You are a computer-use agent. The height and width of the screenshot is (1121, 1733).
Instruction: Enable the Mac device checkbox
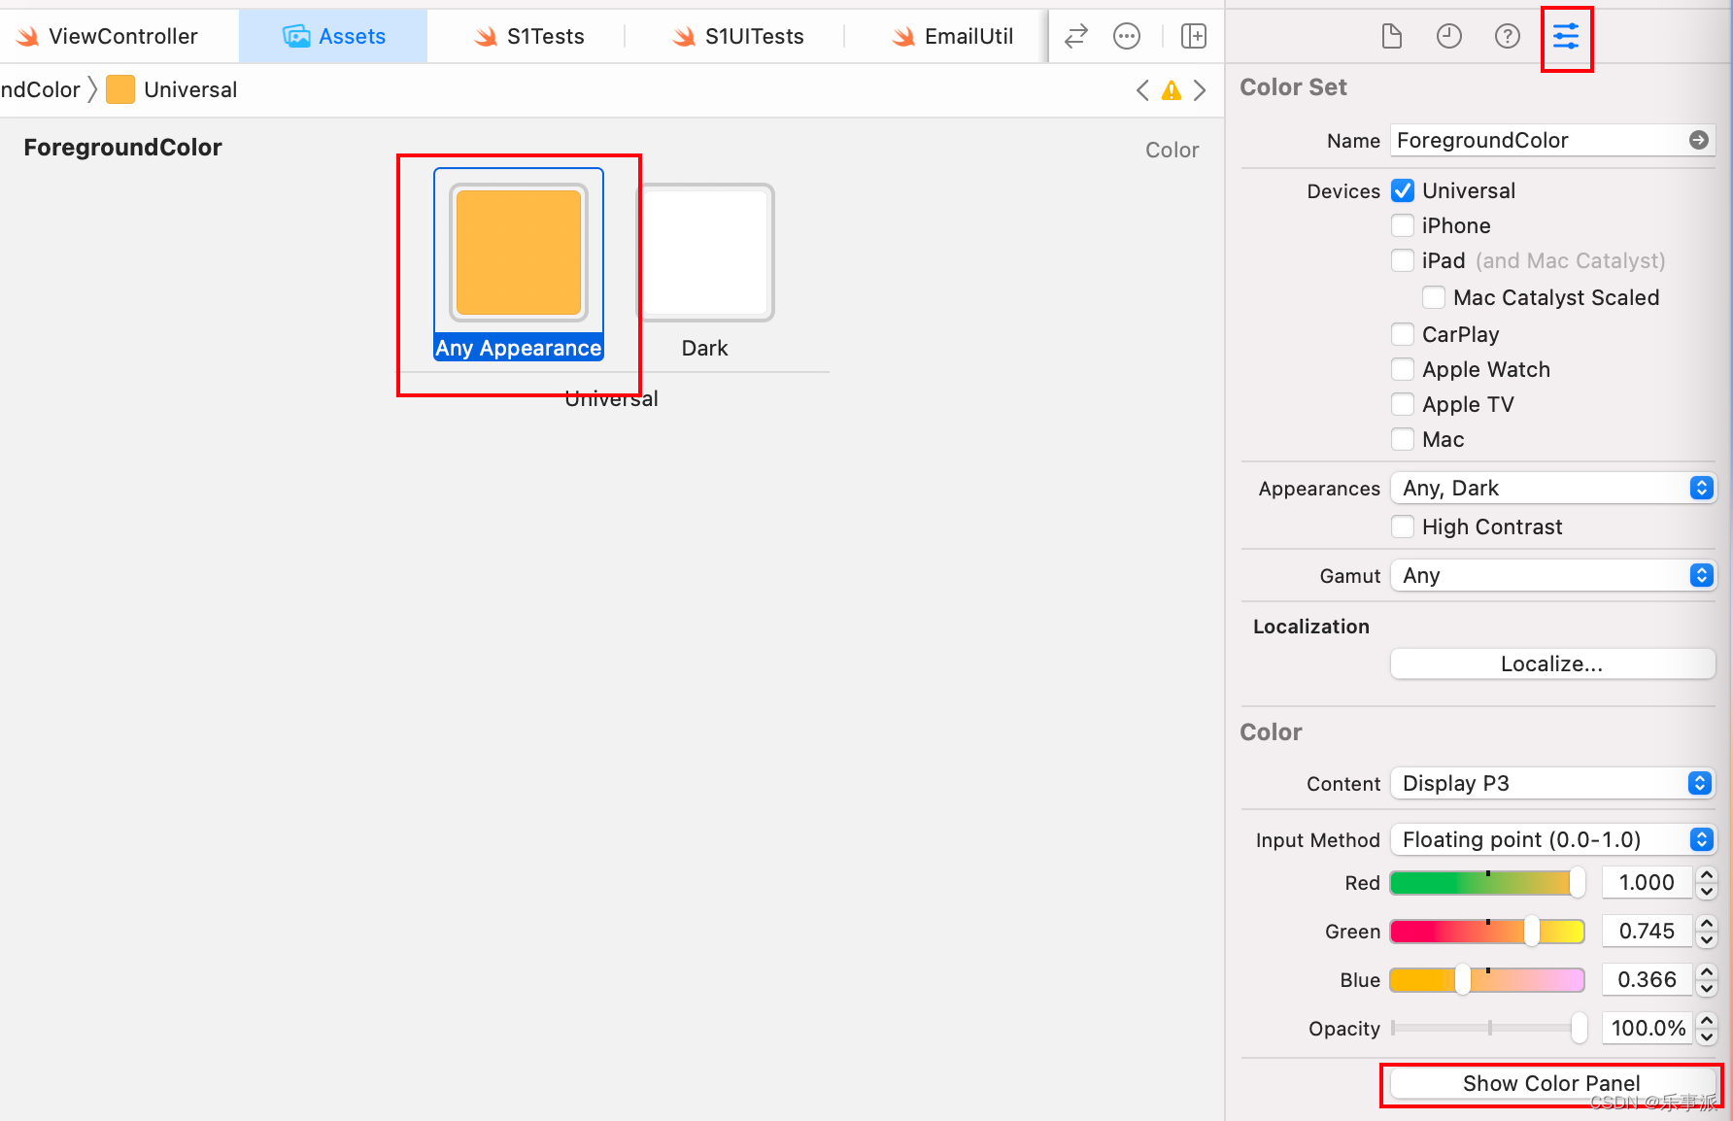[1403, 439]
